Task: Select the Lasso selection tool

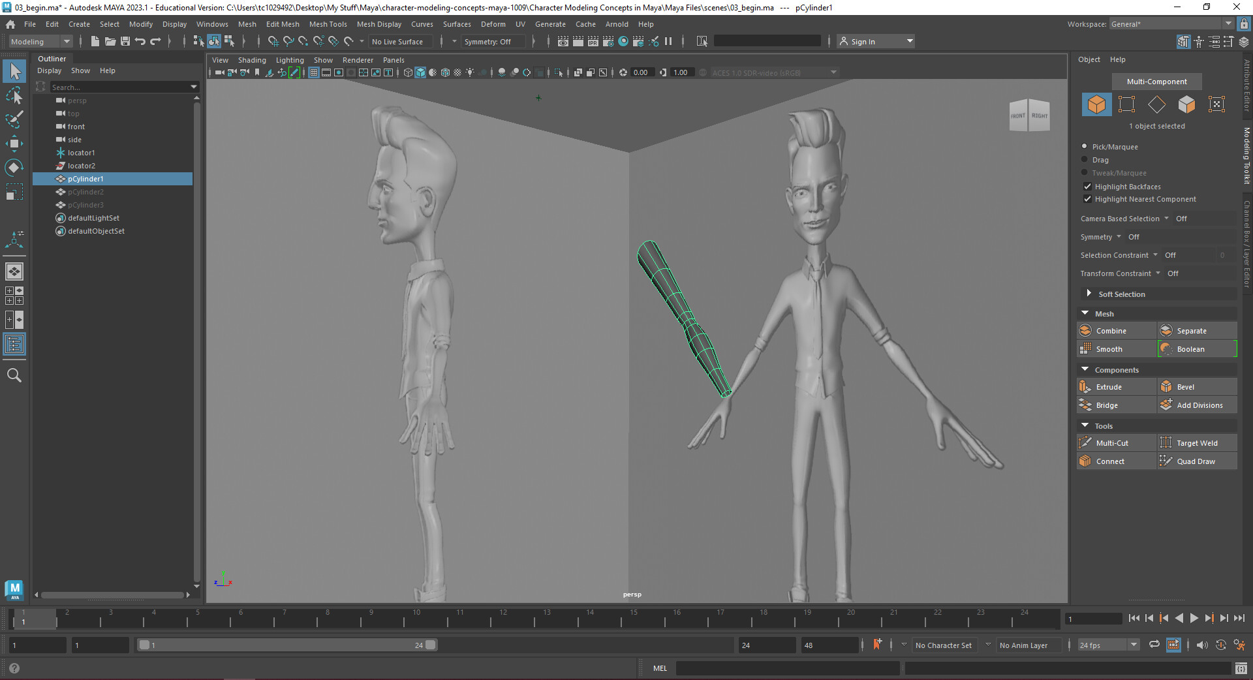Action: pos(14,96)
